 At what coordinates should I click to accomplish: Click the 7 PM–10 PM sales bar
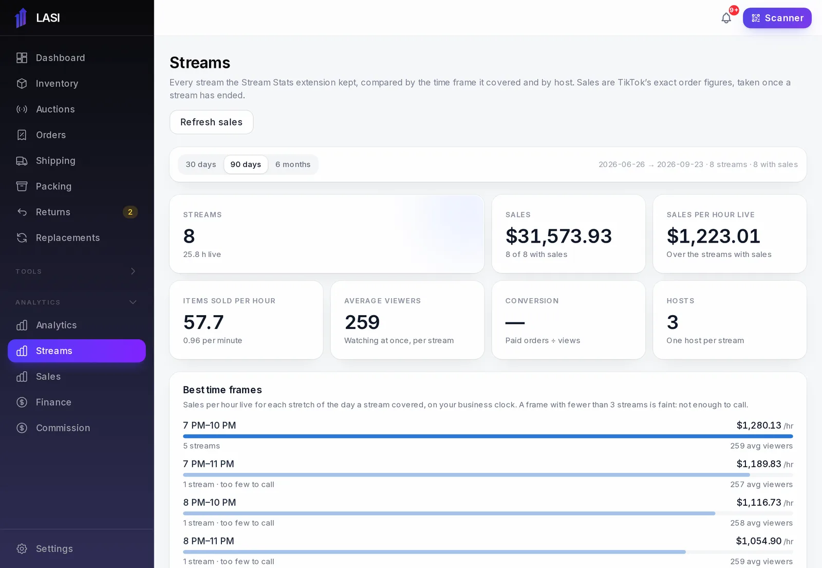tap(488, 436)
